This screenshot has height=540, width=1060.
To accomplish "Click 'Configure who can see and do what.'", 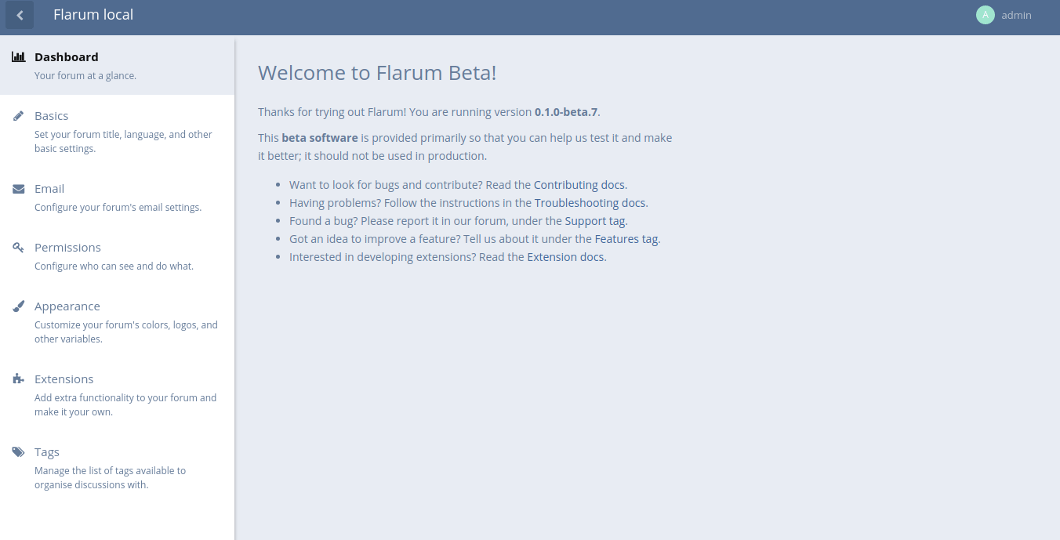I will pyautogui.click(x=114, y=266).
